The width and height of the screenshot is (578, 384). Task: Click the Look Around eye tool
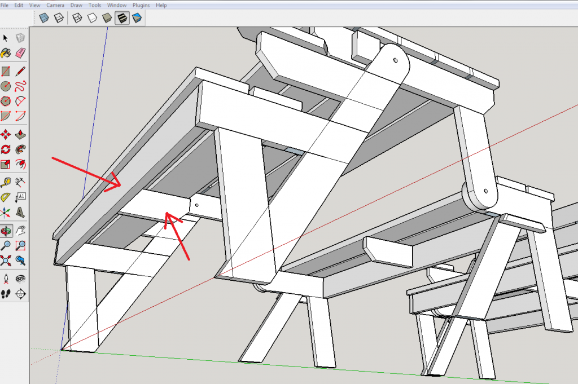(21, 278)
